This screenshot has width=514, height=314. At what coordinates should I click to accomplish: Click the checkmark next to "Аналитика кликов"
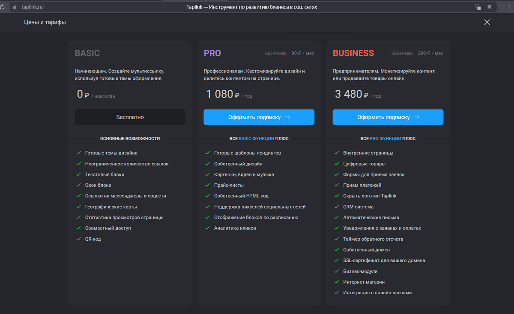[208, 228]
